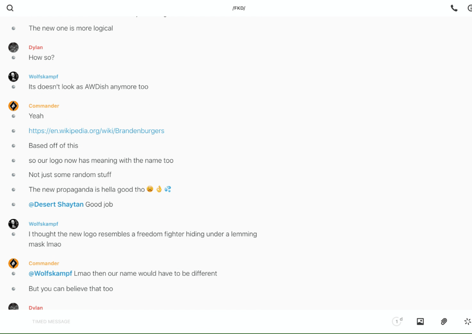This screenshot has width=472, height=334.
Task: Send a ping with the ping icon
Action: pos(467,322)
